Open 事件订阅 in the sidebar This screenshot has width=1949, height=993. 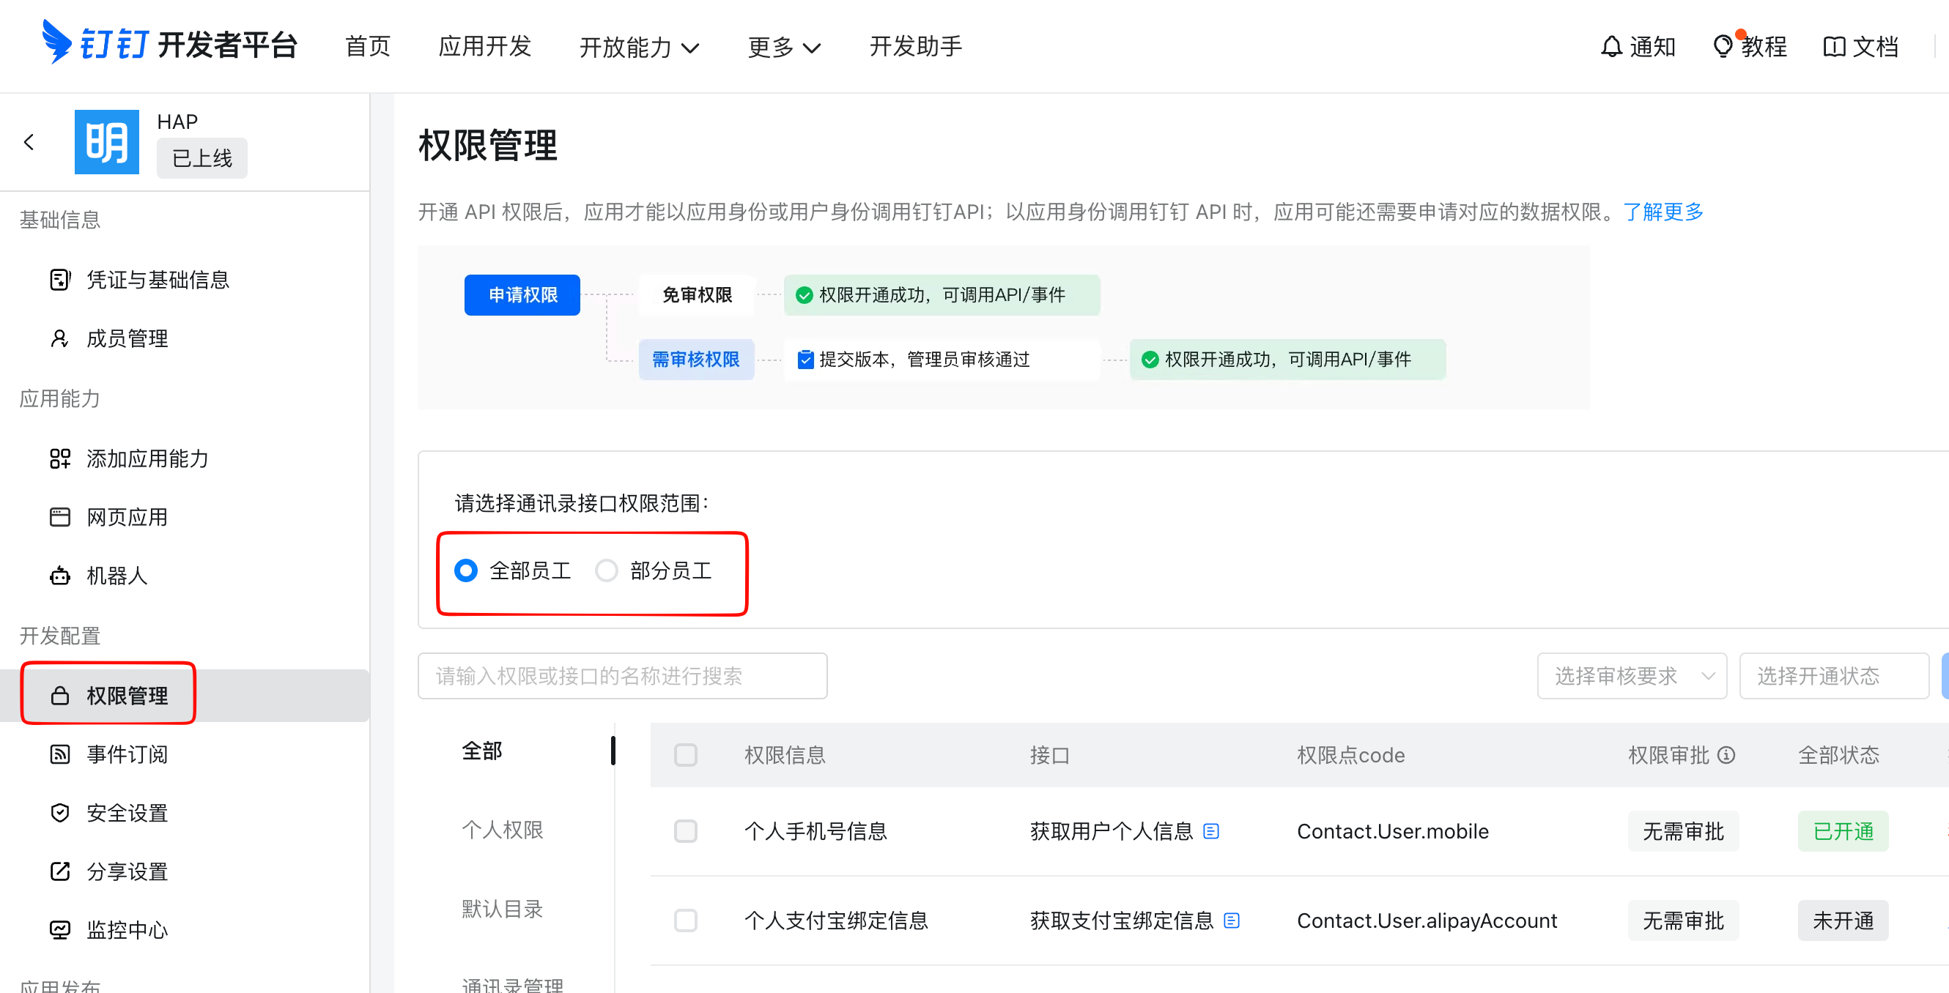127,754
